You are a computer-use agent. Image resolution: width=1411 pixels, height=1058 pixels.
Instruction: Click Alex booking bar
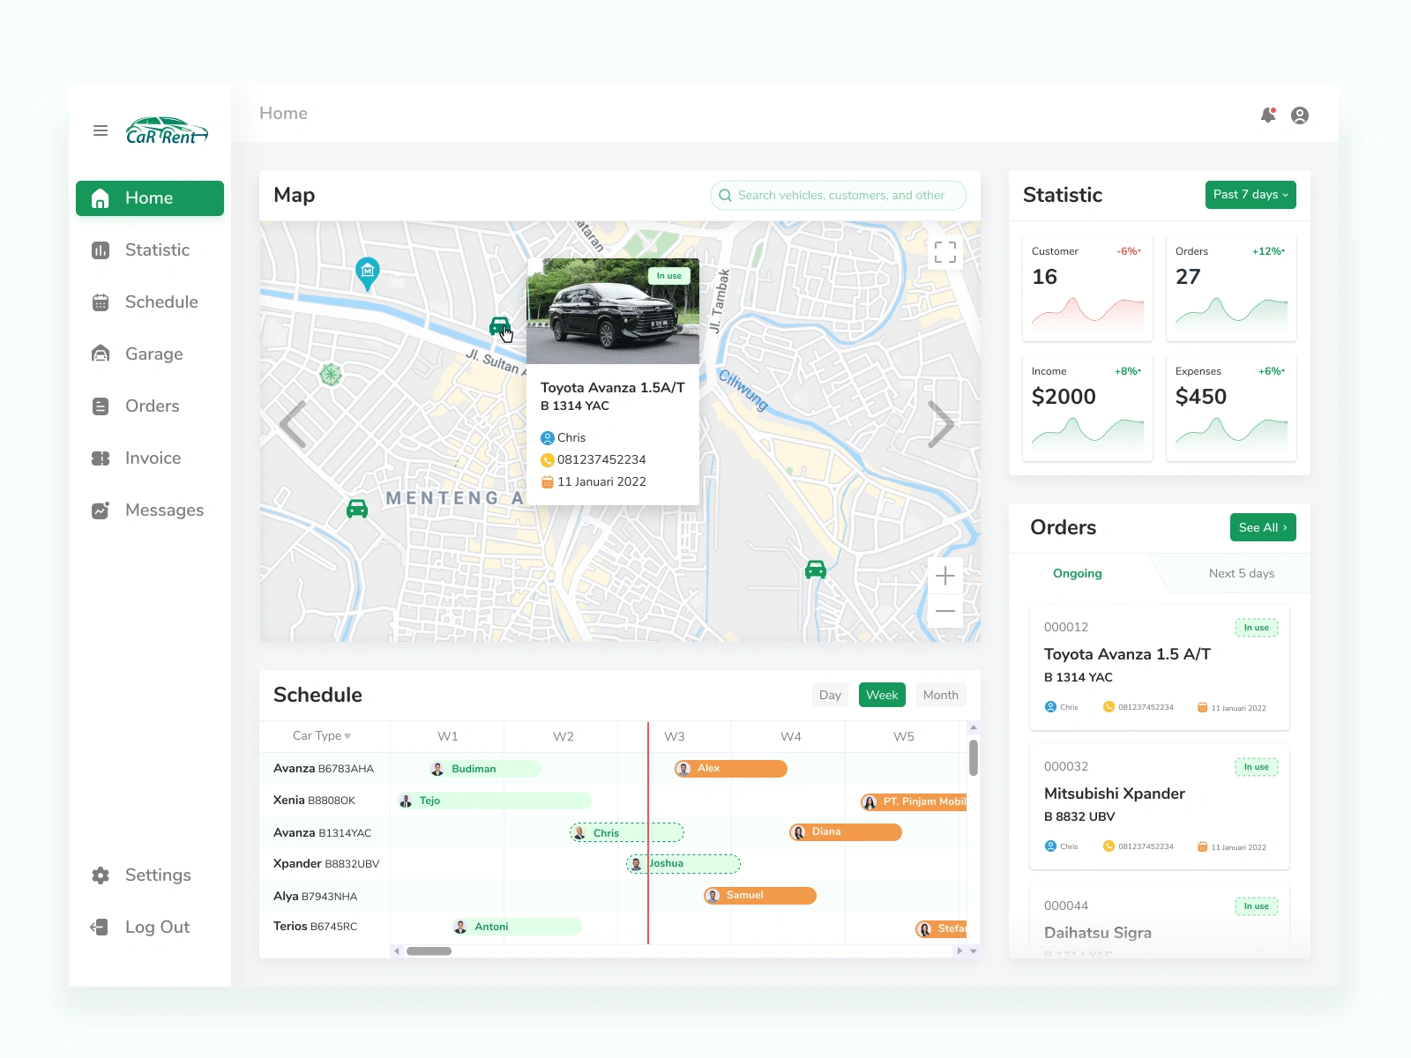click(731, 769)
